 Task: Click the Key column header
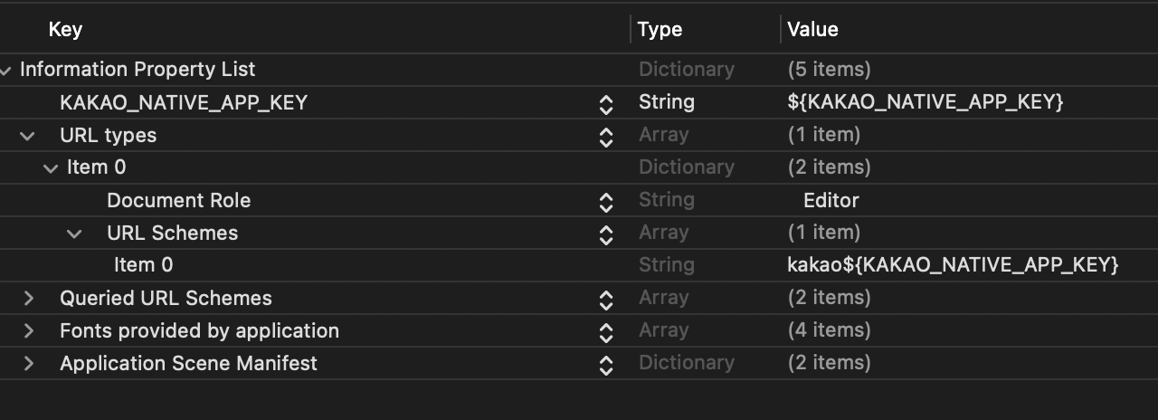pyautogui.click(x=65, y=30)
